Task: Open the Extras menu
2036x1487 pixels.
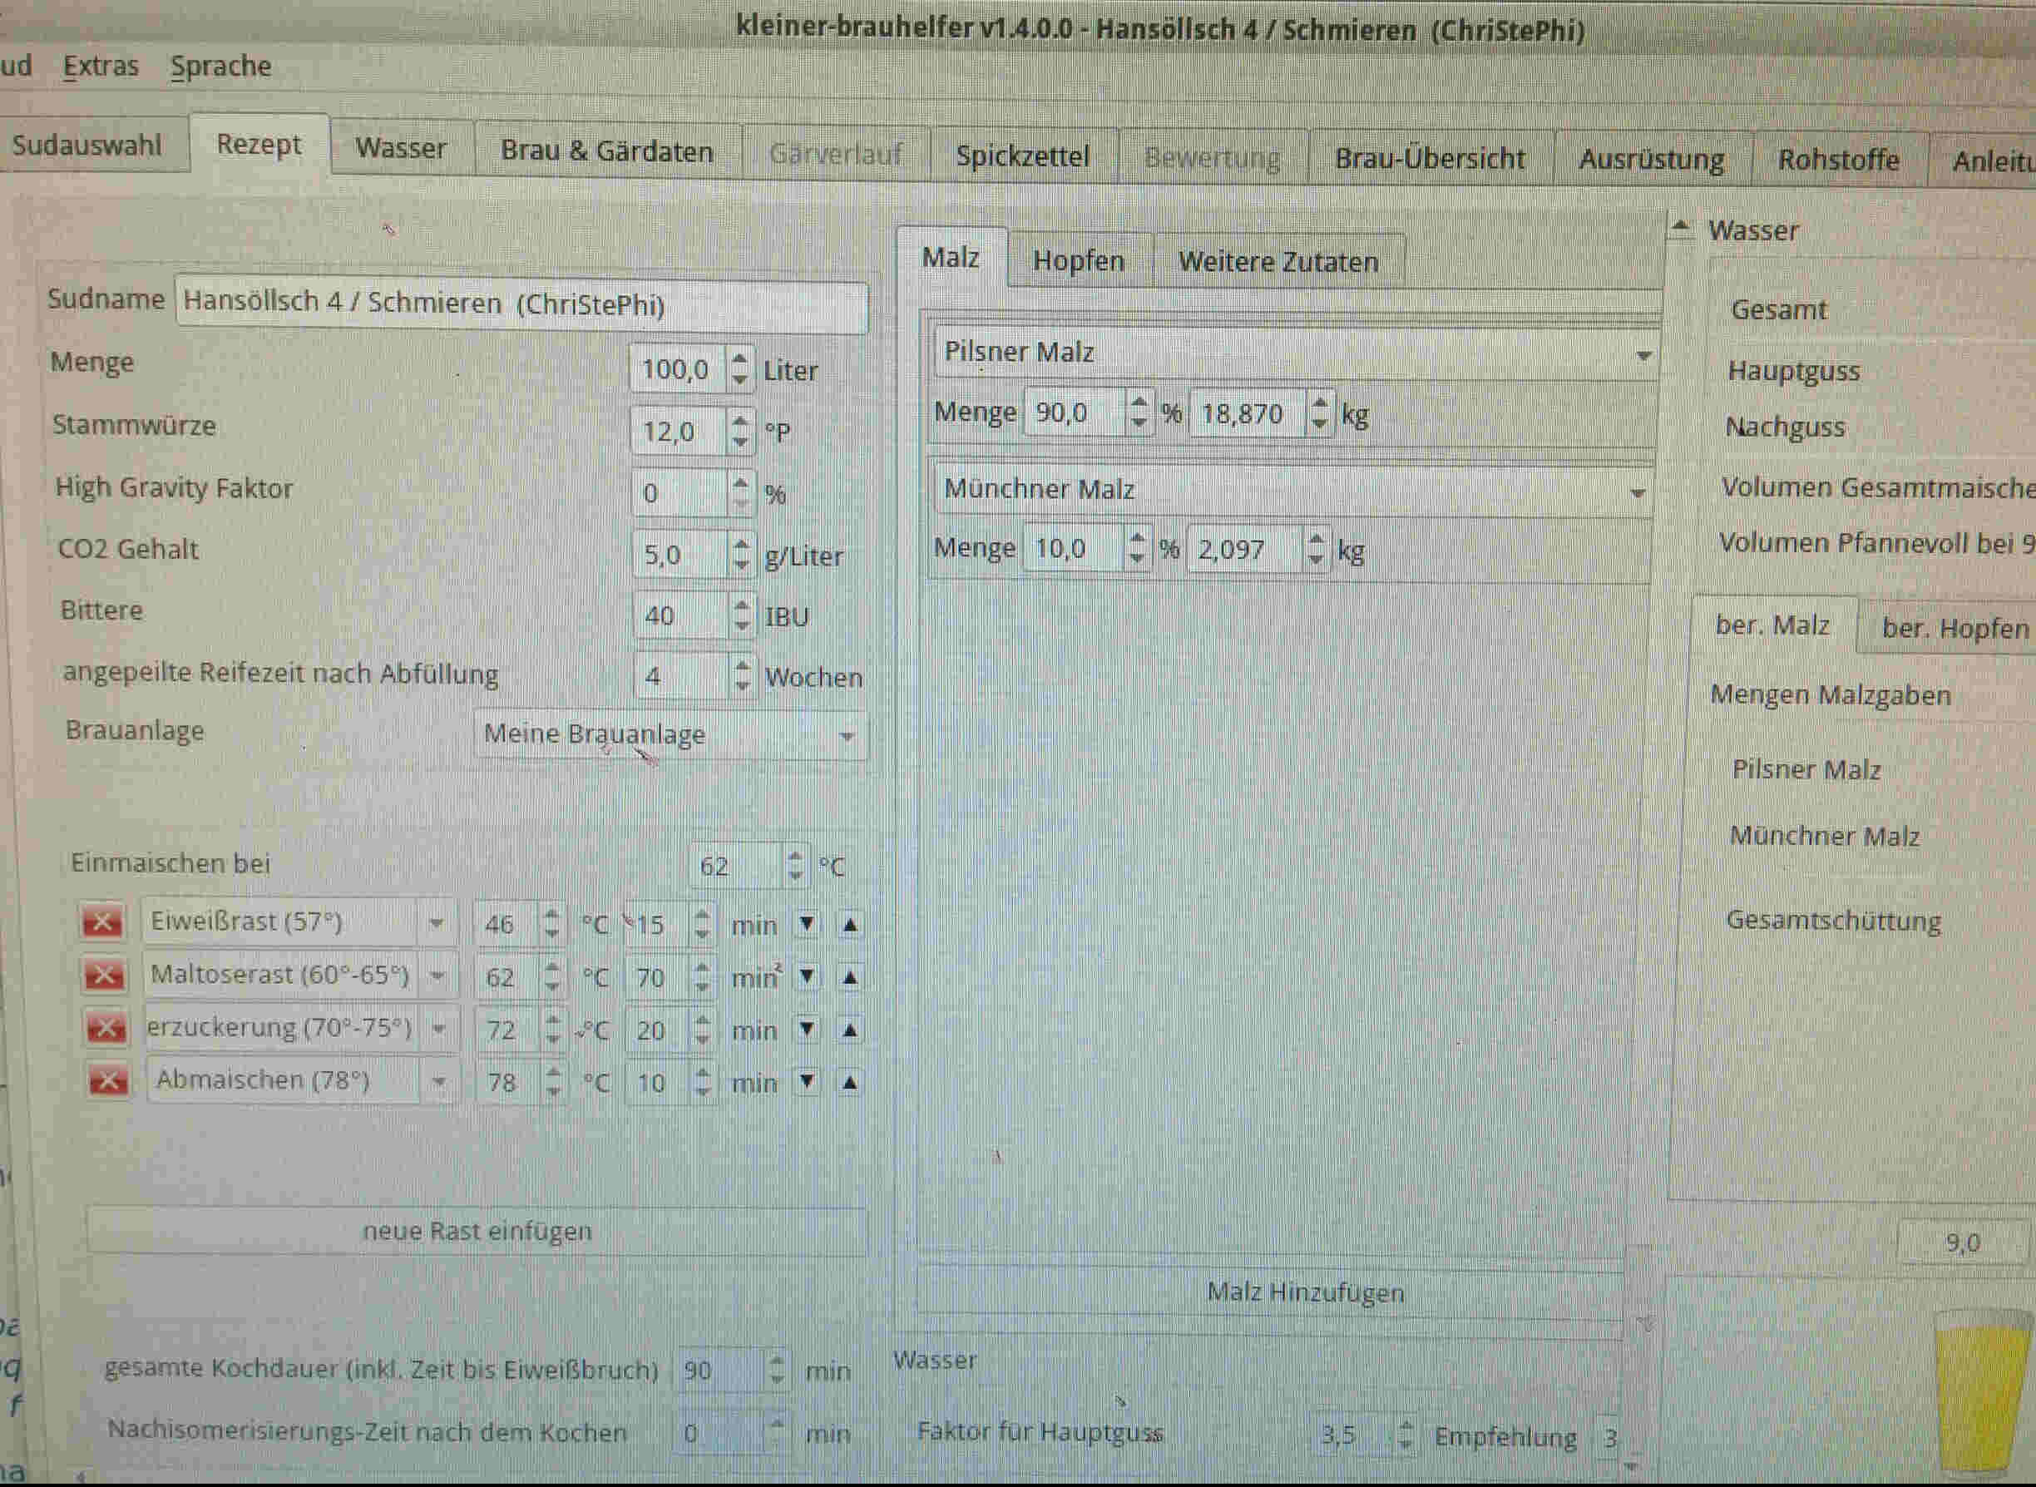Action: pos(101,67)
